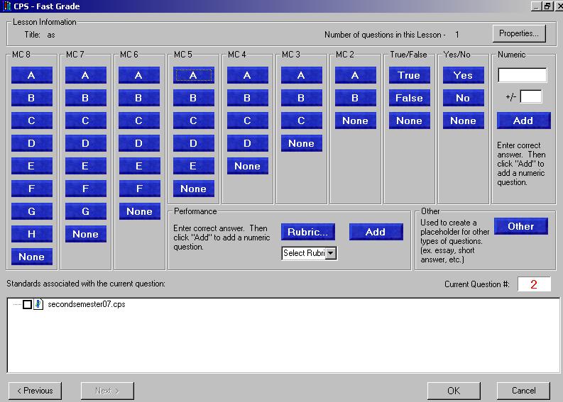Choose answer C in MC 5 column
563x402 pixels.
(194, 121)
